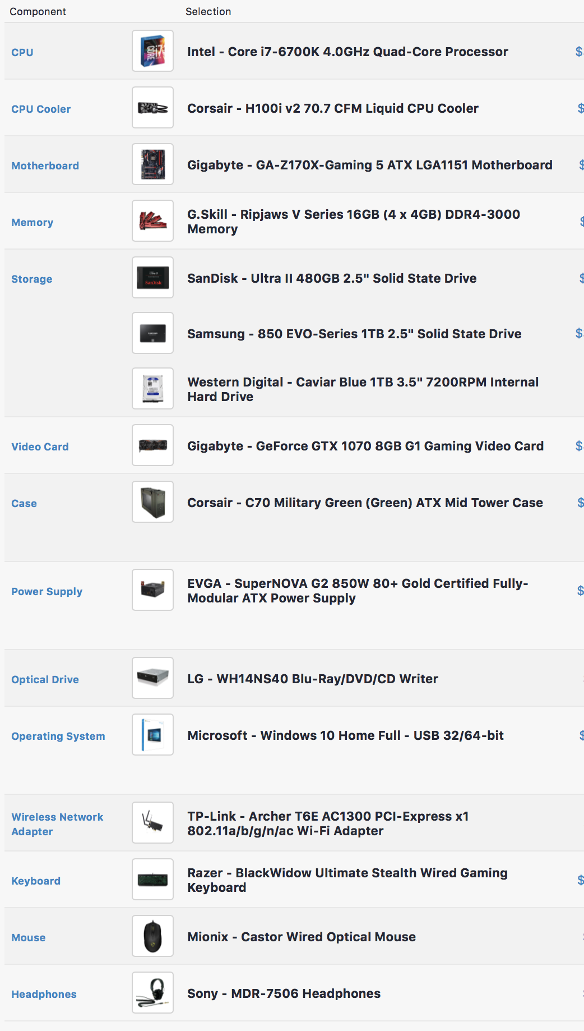The image size is (584, 1031).
Task: View Razer BlackWidow Ultimate Stealth keyboard
Action: 347,880
